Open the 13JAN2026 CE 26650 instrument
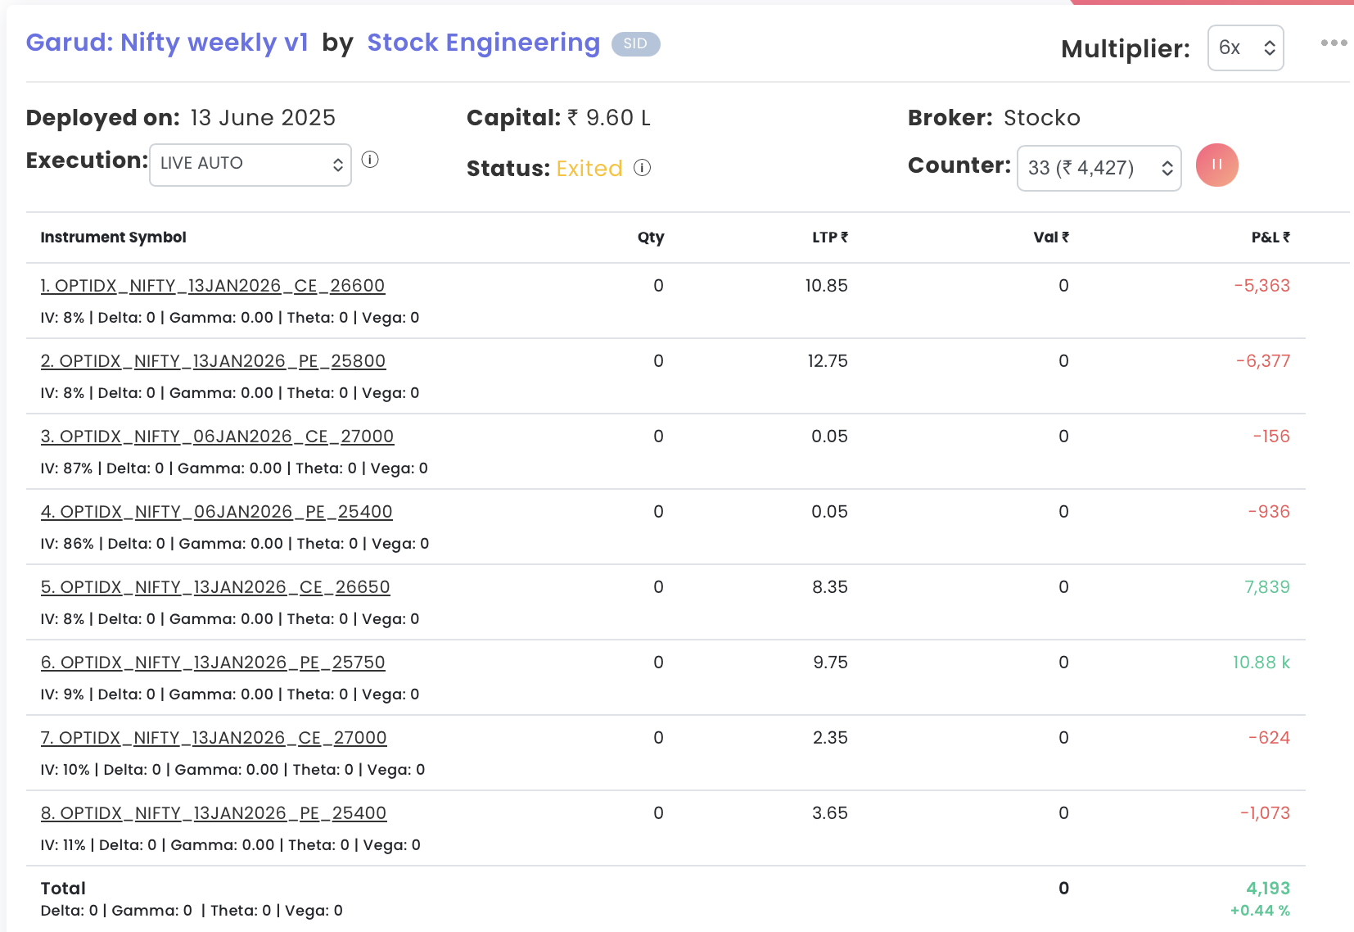Screen dimensions: 1354x932 click(215, 587)
